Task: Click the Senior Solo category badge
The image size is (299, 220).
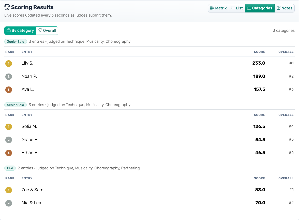Action: point(16,105)
